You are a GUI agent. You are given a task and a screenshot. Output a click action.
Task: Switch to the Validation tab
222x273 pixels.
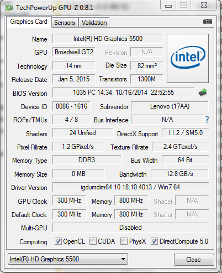pyautogui.click(x=94, y=23)
